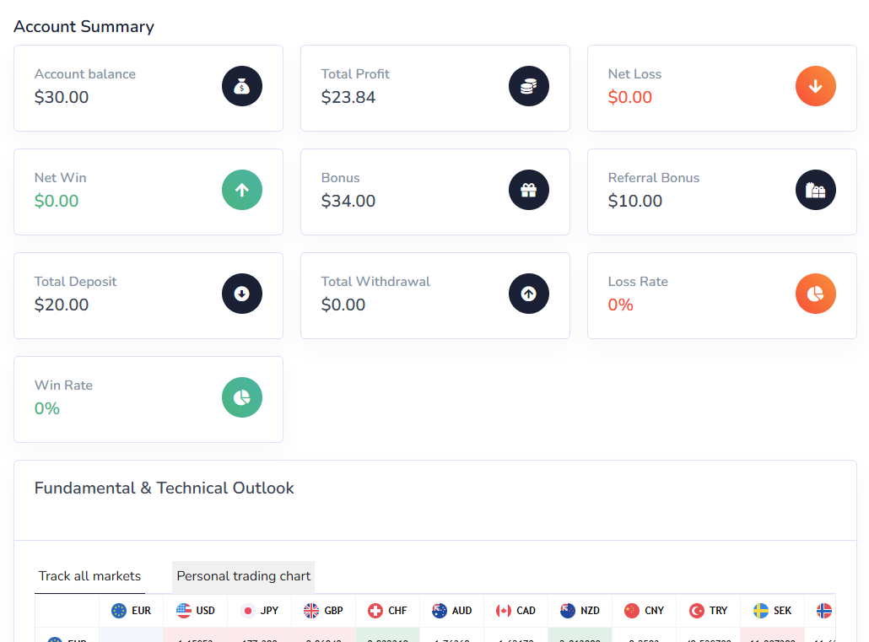Click the Referral Bonus gifts icon

[816, 190]
